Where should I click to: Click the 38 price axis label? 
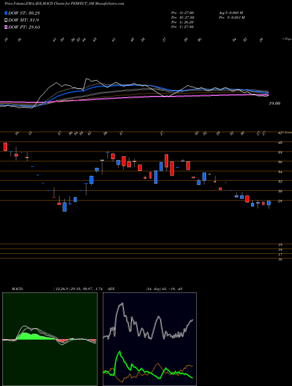280,153
